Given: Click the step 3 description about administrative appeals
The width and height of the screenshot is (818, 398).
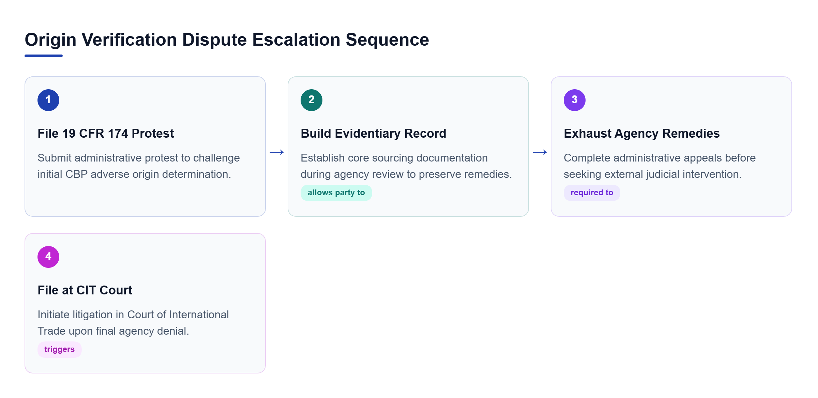Looking at the screenshot, I should coord(660,166).
